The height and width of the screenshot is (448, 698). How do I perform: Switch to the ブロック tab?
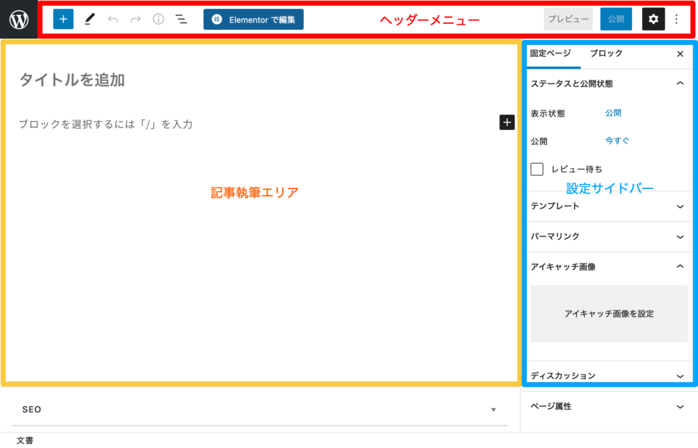pos(606,54)
